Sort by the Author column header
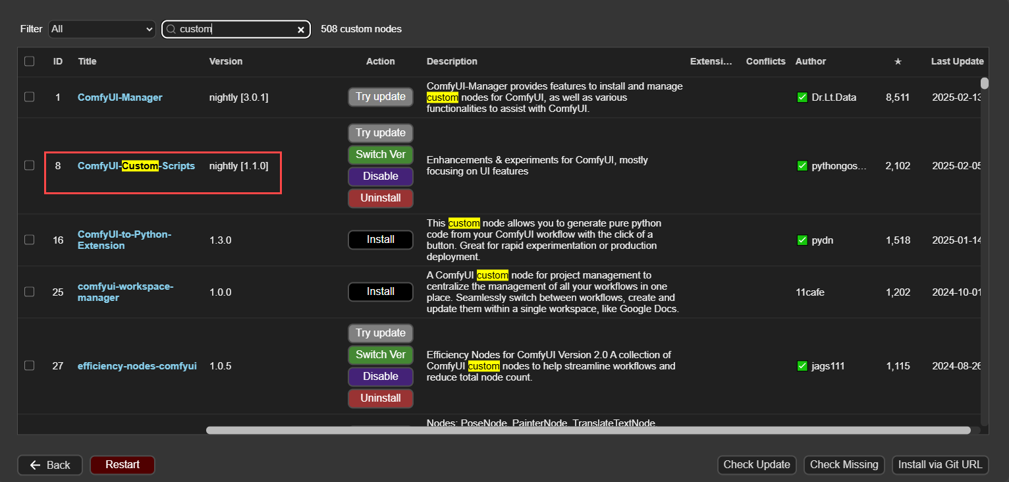The width and height of the screenshot is (1009, 482). point(810,61)
